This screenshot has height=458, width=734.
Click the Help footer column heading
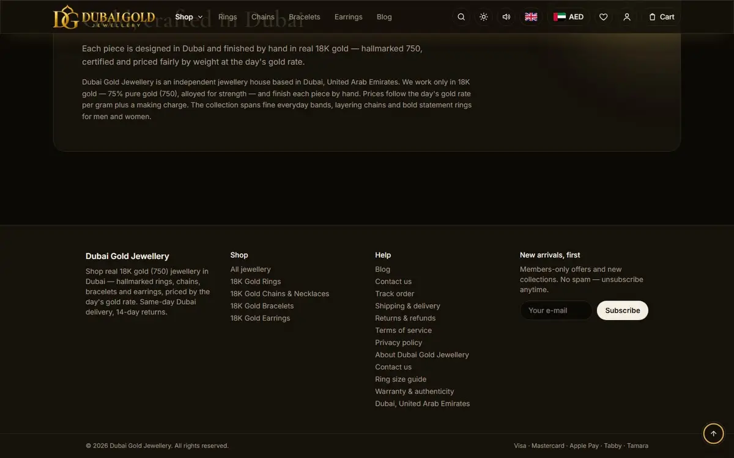[x=383, y=255]
